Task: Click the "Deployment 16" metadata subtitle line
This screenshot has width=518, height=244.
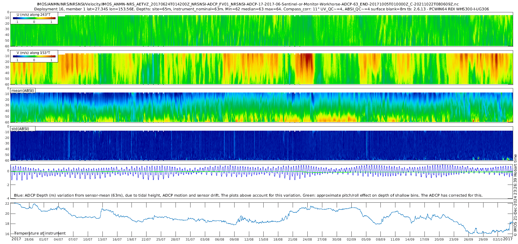Action: (261, 9)
